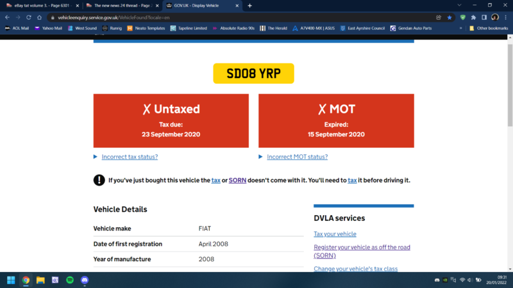Show hidden bookmarks with the » chevron
This screenshot has width=513, height=288.
[x=460, y=28]
